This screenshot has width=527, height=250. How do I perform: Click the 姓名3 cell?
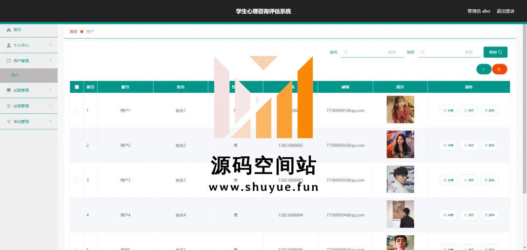(181, 180)
